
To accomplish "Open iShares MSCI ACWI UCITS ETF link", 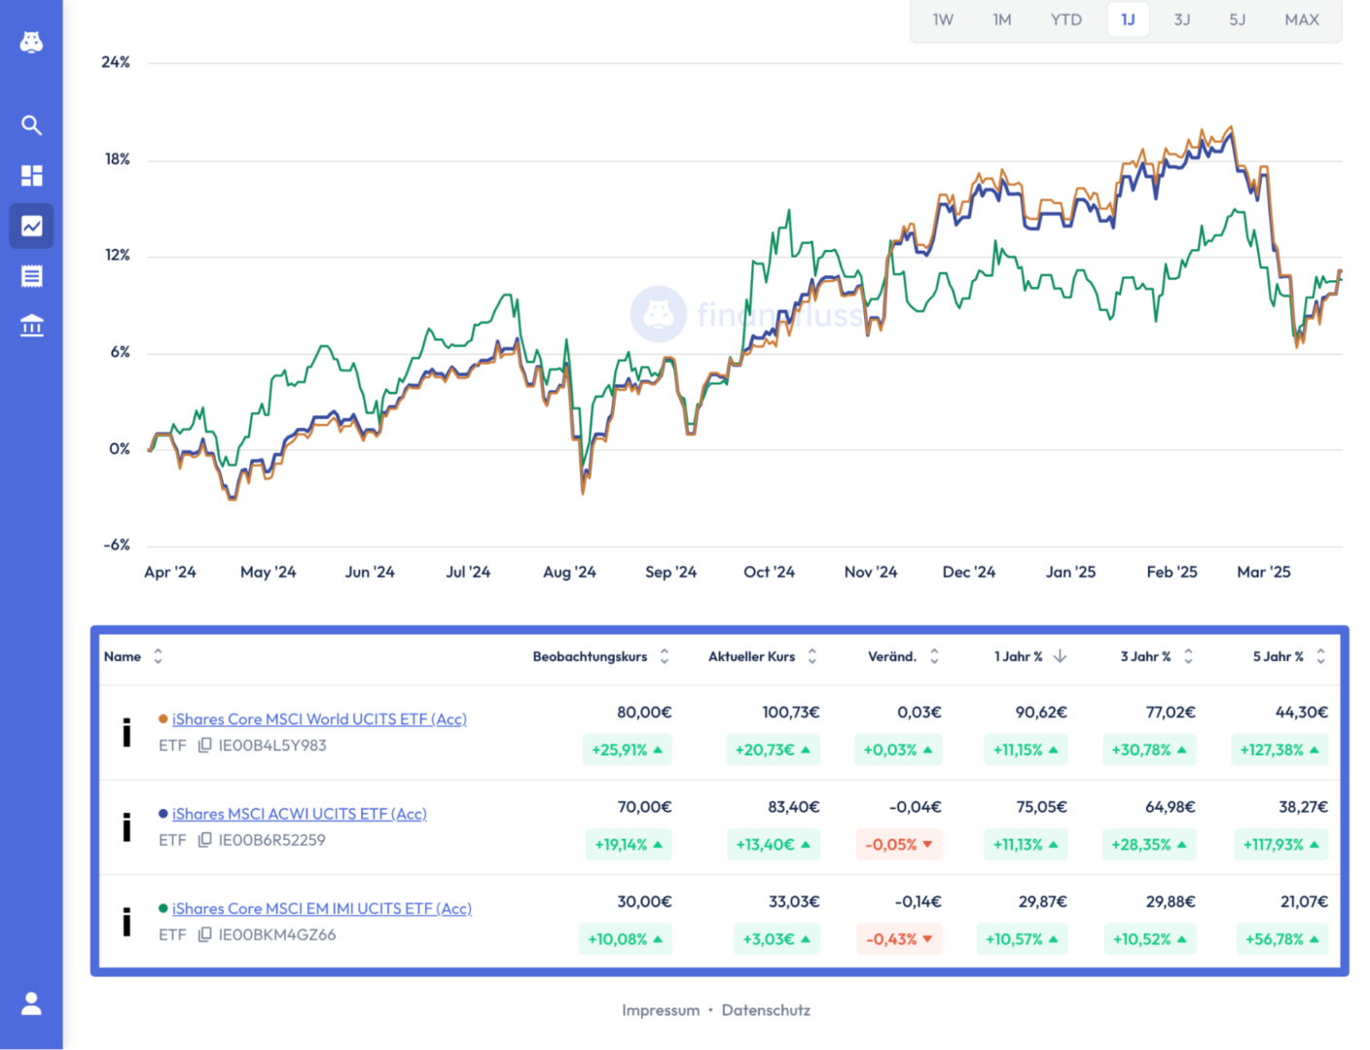I will point(300,814).
